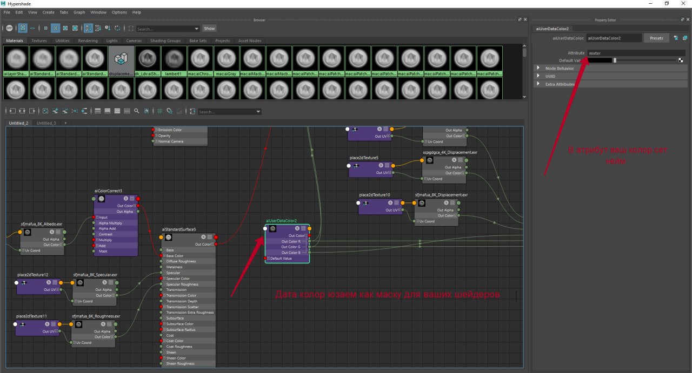Select the smallest swatch size icon

[x=45, y=28]
